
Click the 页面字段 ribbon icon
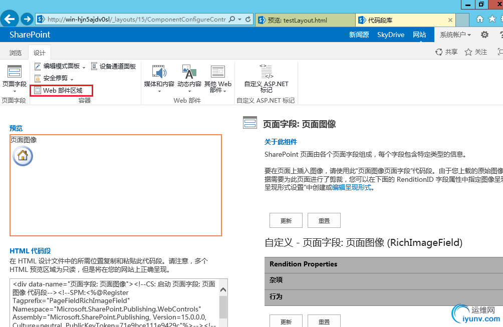pyautogui.click(x=15, y=71)
